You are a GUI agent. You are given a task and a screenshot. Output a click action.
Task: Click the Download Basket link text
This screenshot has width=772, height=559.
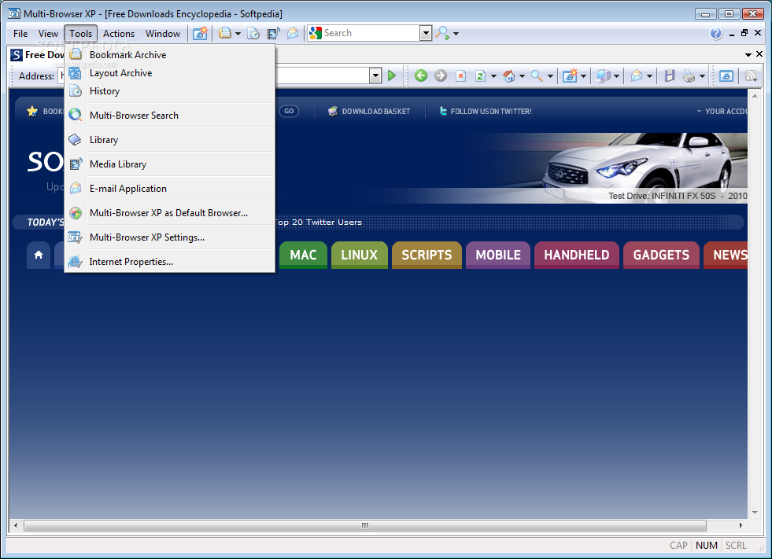click(376, 111)
